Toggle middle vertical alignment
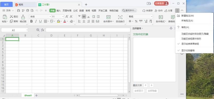Image resolution: width=214 pixels, height=99 pixels. (84, 17)
